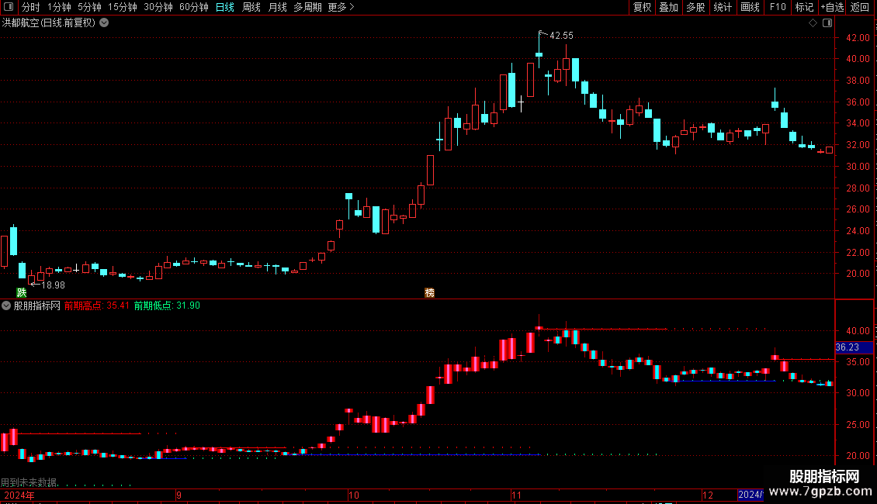Open F10 company info

click(x=778, y=7)
